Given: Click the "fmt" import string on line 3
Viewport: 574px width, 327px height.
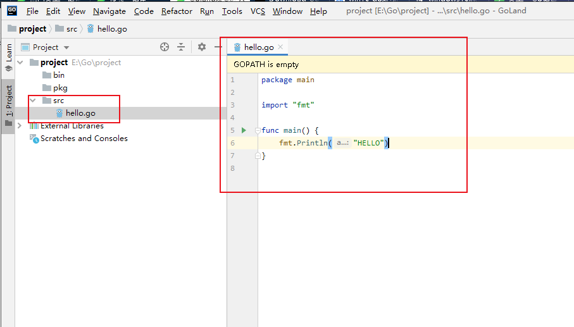Looking at the screenshot, I should (304, 105).
